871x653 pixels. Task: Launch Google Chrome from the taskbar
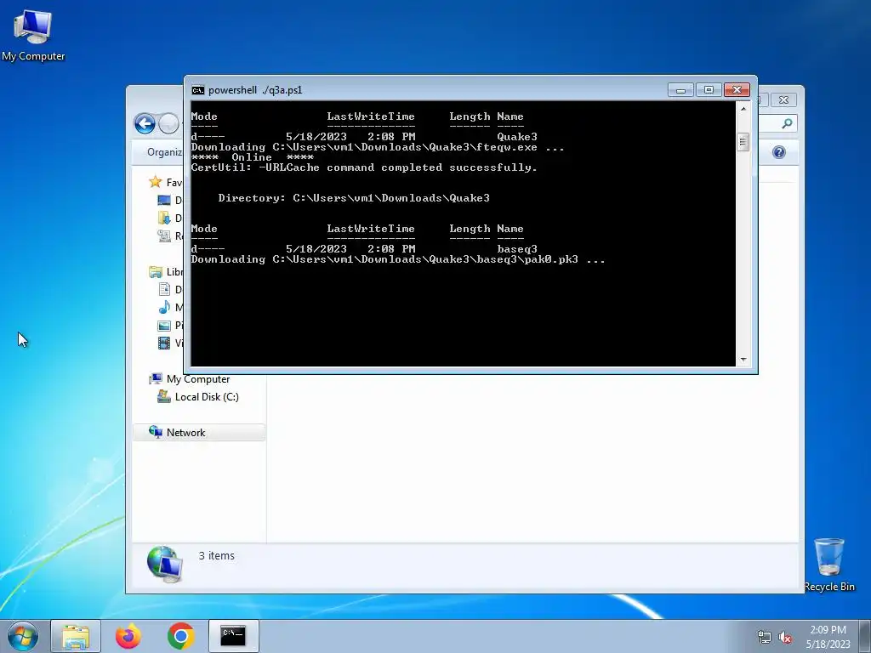tap(180, 636)
